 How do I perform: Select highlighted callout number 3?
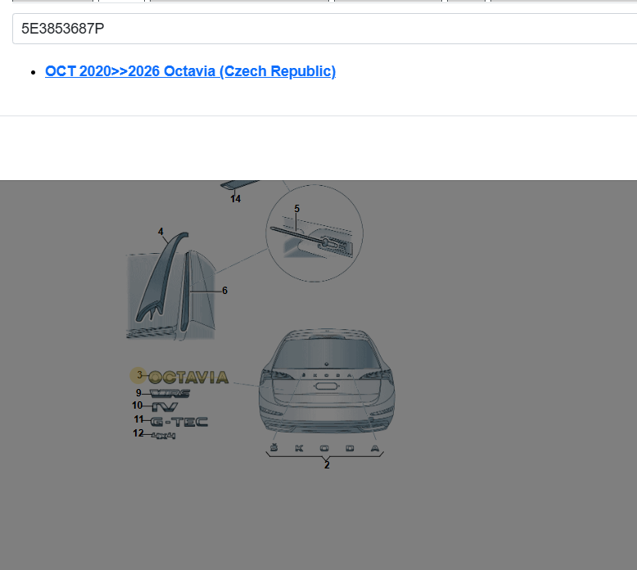tap(138, 375)
